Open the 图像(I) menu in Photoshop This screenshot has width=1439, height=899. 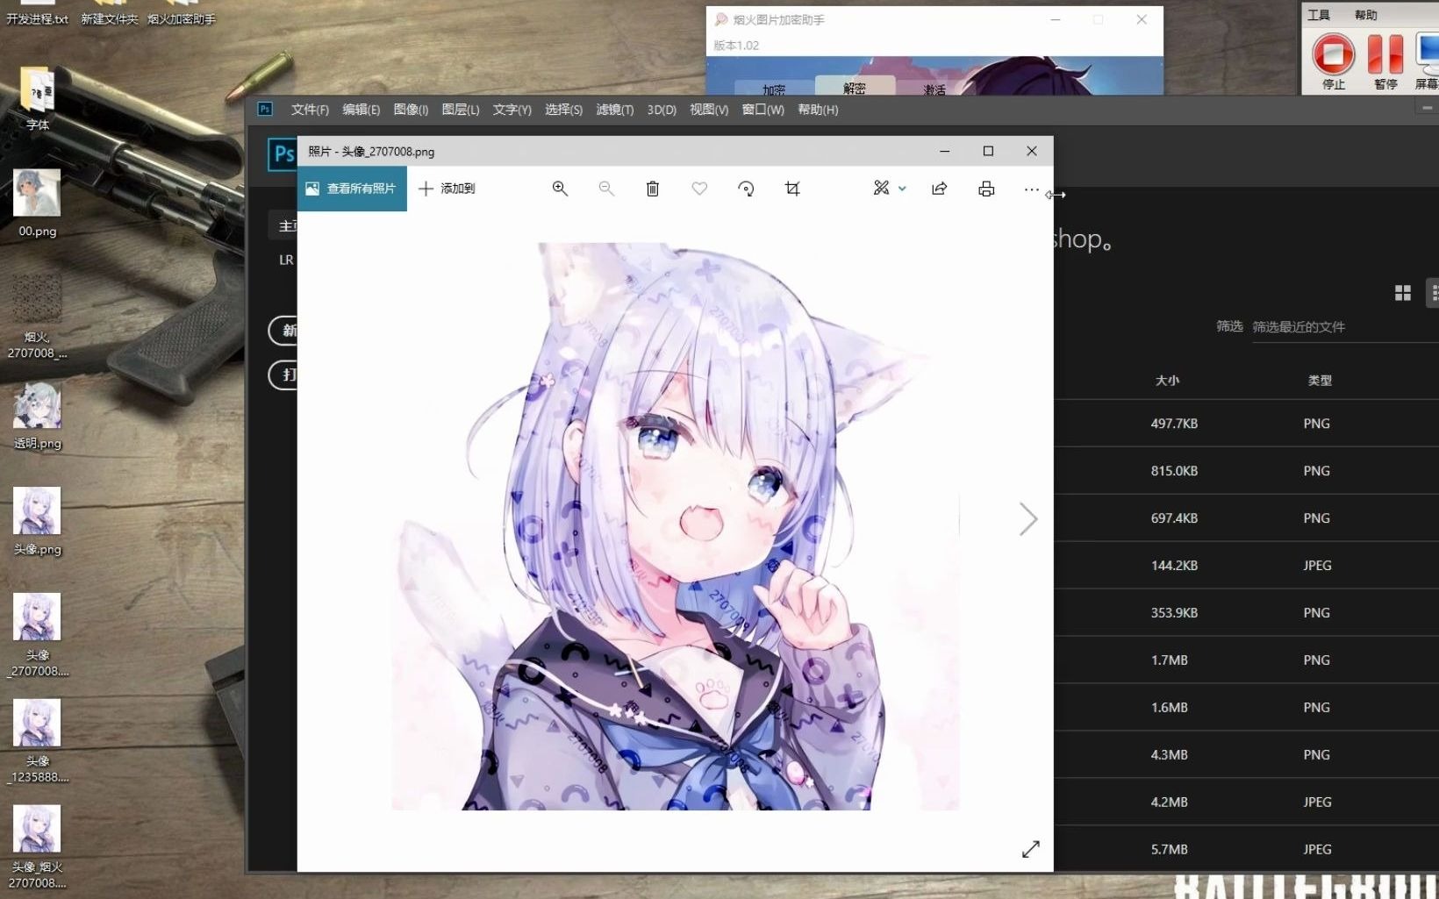pos(411,110)
